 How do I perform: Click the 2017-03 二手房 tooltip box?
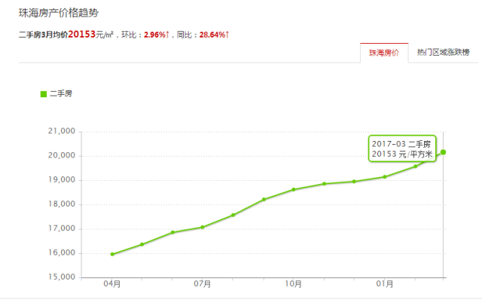pyautogui.click(x=402, y=148)
